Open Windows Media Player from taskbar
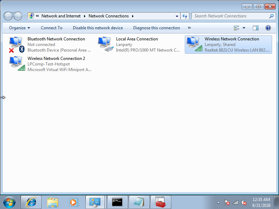This screenshot has height=209, width=279. 74,202
